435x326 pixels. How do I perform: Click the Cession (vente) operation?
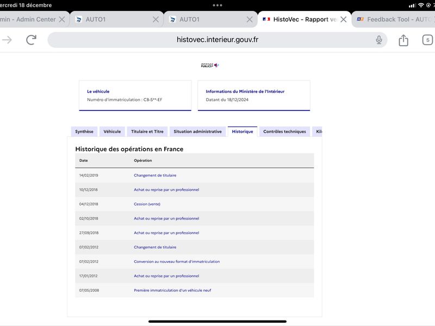pyautogui.click(x=147, y=204)
